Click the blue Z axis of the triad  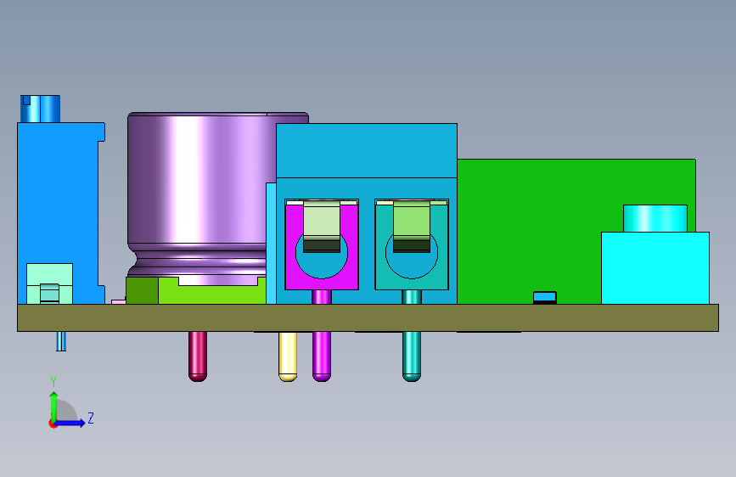(x=70, y=423)
